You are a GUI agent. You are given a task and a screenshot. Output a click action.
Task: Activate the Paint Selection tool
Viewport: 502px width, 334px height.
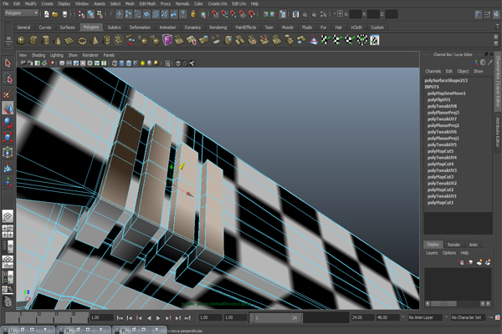8,94
